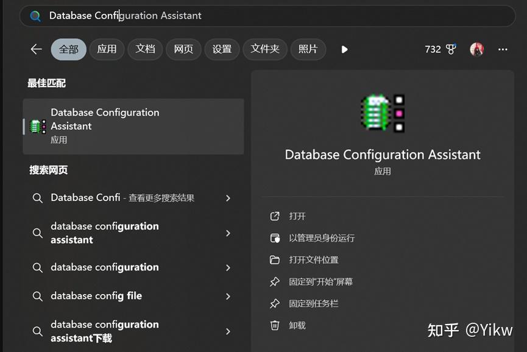The height and width of the screenshot is (352, 527).
Task: Click the Database Configuration Assistant title in preview pane
Action: tap(383, 155)
